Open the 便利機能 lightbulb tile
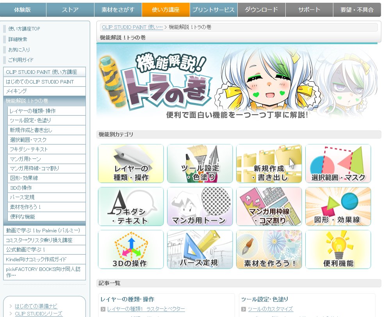The image size is (388, 317). (x=338, y=249)
